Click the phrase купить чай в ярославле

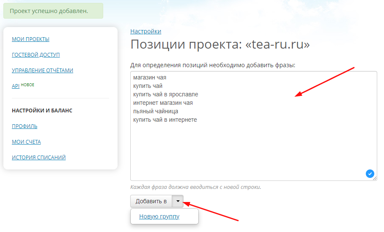pos(165,95)
